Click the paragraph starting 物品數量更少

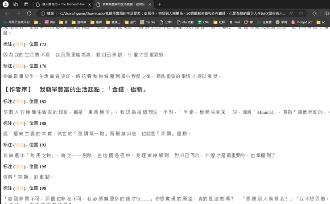pos(112,76)
